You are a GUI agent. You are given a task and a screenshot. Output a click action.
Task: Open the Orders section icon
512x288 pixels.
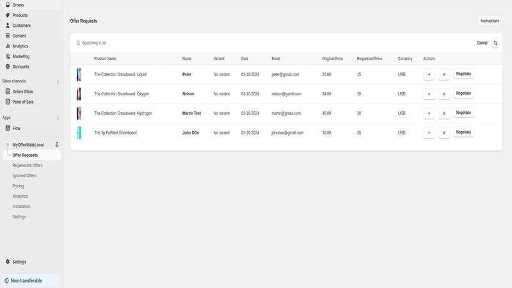[8, 5]
